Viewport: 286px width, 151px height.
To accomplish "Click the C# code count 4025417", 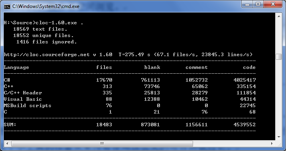I will click(x=245, y=80).
